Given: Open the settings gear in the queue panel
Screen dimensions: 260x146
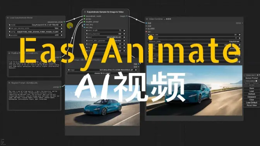Looking at the screenshot, I should coord(257,75).
